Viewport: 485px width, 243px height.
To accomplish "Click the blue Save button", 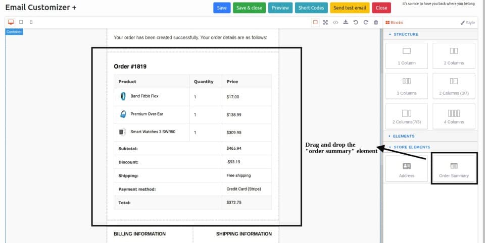I will tap(222, 8).
